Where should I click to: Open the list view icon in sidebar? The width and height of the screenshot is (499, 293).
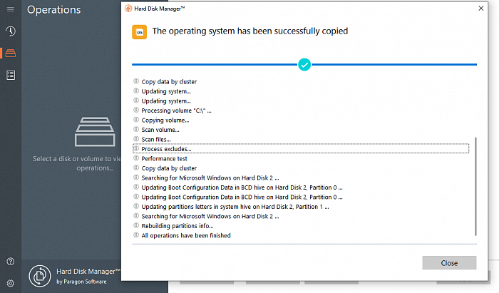[11, 75]
